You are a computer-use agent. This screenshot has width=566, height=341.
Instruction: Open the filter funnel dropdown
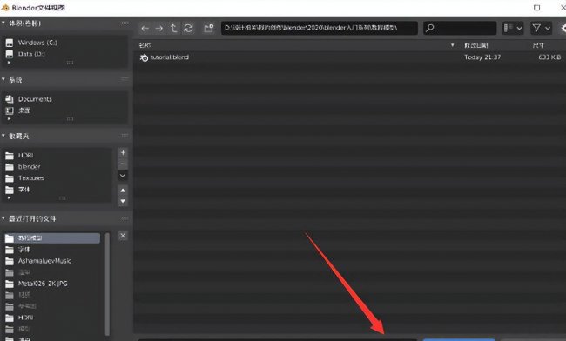(x=541, y=28)
